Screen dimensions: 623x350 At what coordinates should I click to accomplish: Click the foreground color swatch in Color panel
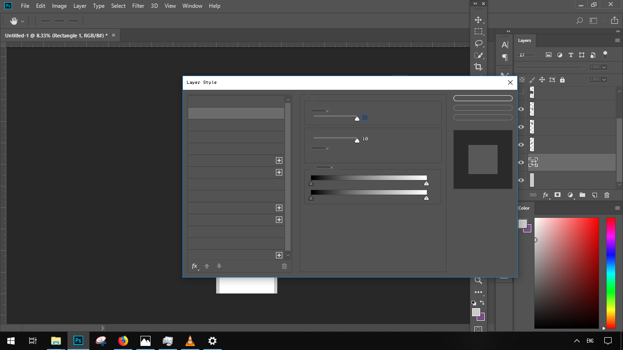tap(523, 224)
